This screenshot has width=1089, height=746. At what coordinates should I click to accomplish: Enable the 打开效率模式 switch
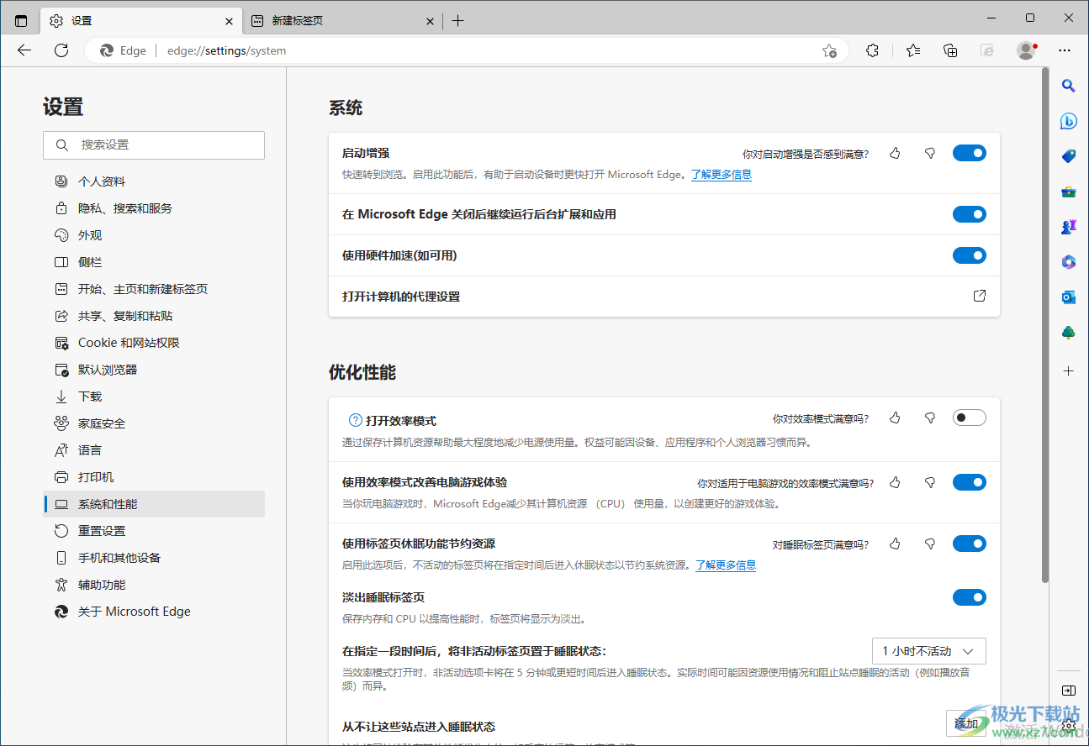(x=969, y=418)
